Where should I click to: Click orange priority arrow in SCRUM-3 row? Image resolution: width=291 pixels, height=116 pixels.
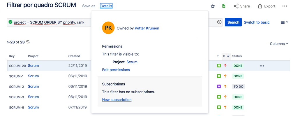[x=225, y=97]
